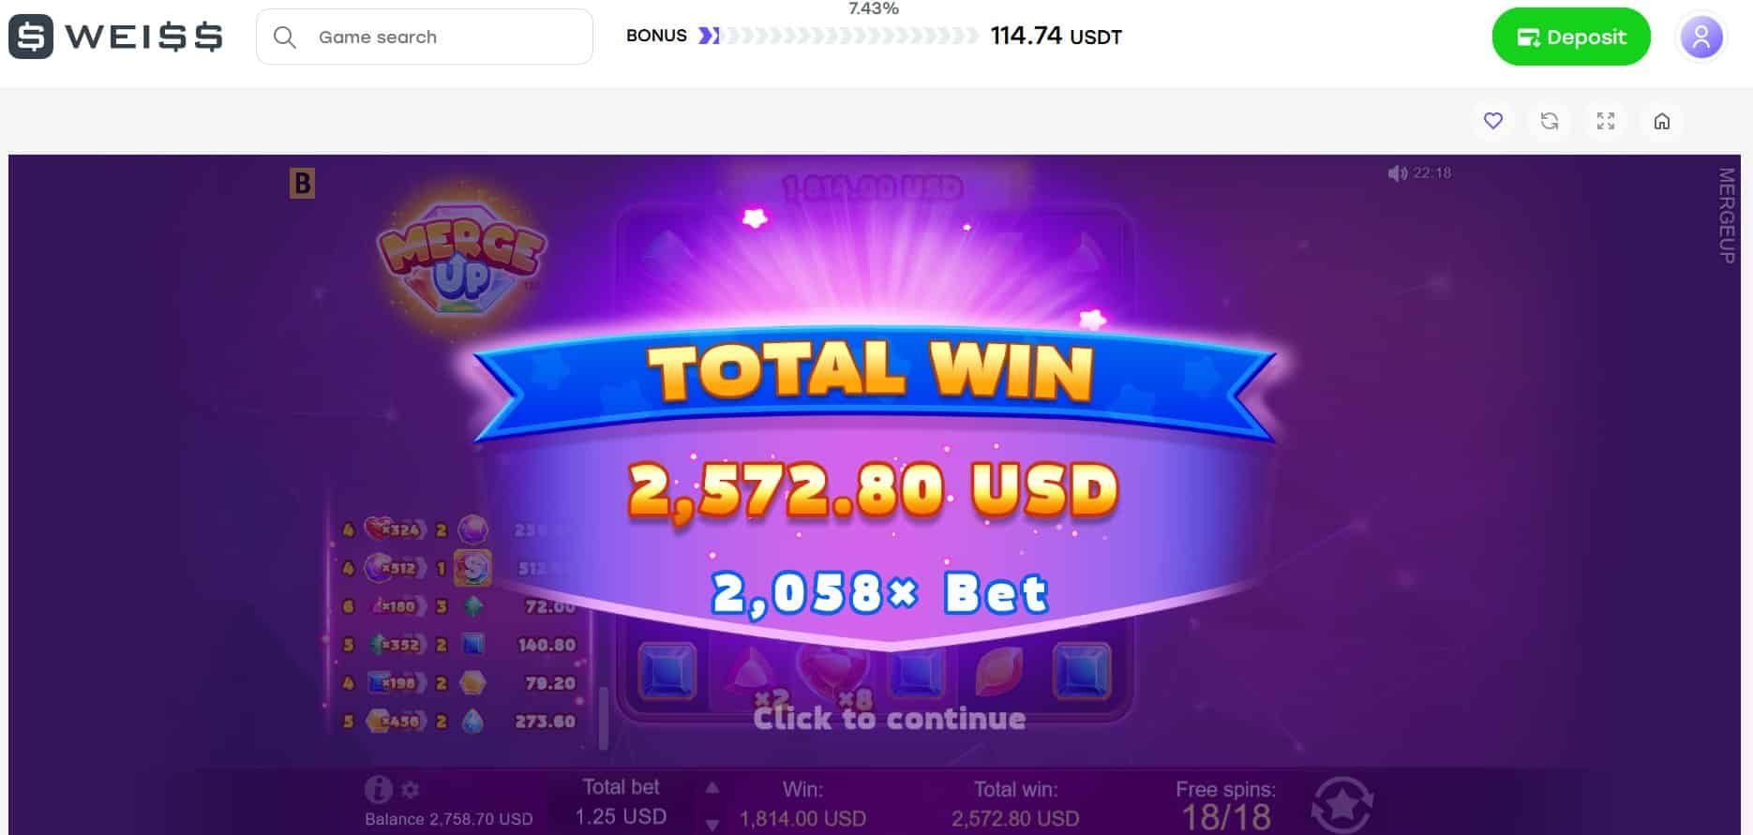Click the 'Click to continue' text
This screenshot has width=1753, height=835.
[890, 719]
